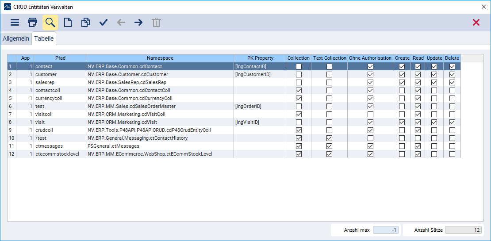Toggle the magnifier search icon
The width and height of the screenshot is (491, 241).
[50, 23]
